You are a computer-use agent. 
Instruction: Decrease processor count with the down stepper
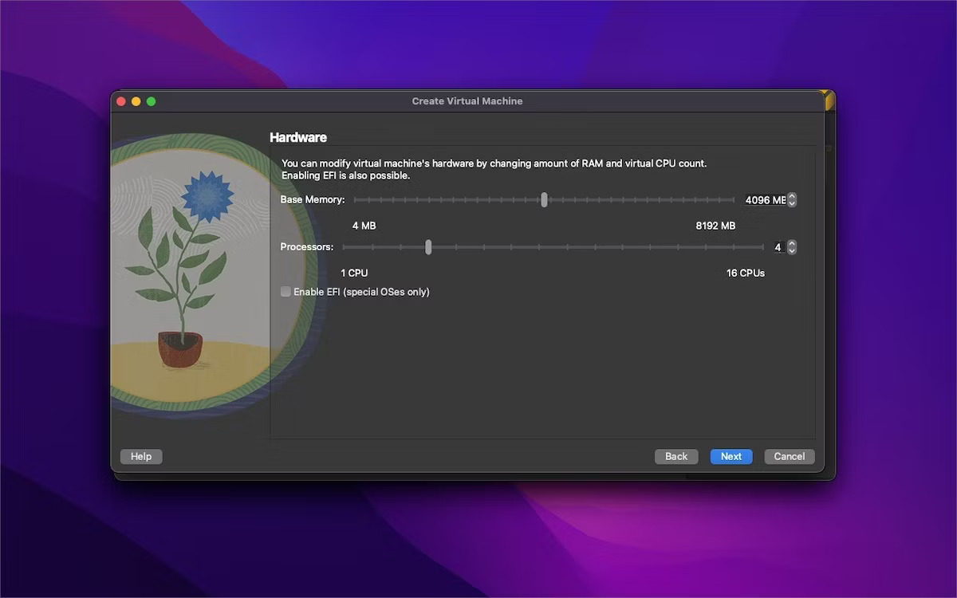[790, 251]
